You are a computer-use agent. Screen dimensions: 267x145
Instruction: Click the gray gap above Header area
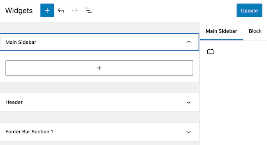pyautogui.click(x=100, y=87)
